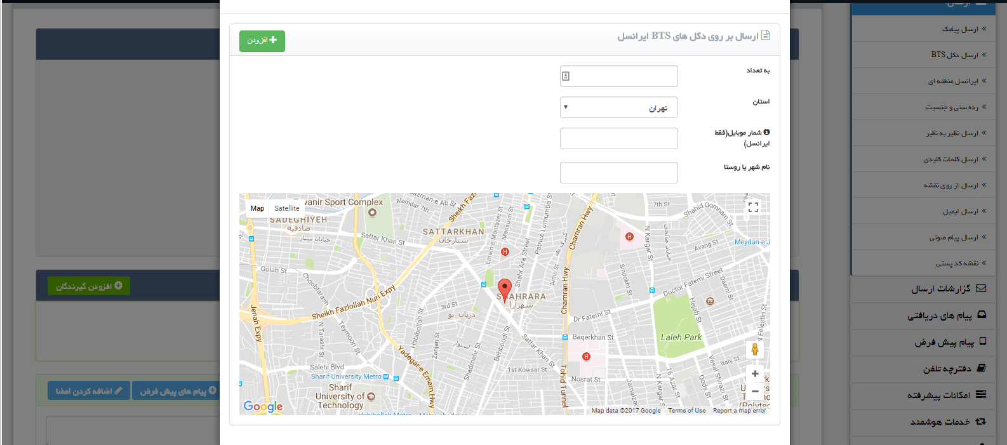The width and height of the screenshot is (1007, 445).
Task: Click the Irancell mobile number input field
Action: coord(618,138)
